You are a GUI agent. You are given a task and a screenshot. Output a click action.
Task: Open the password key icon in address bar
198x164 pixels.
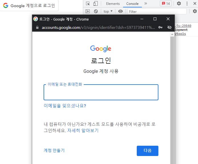click(160, 27)
